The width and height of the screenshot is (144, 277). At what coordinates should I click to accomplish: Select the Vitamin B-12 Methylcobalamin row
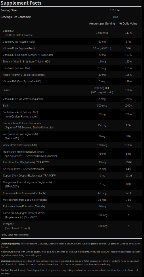[71, 99]
